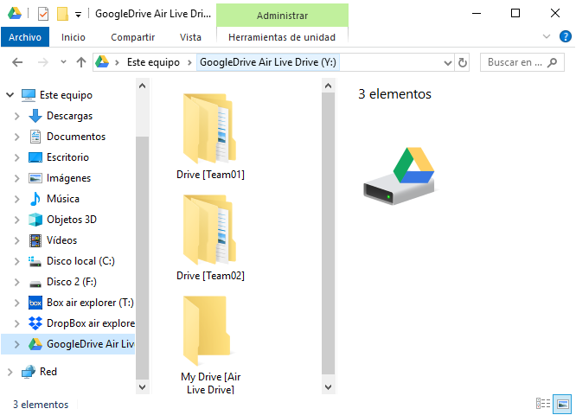Open Descargas in navigation pane
This screenshot has width=576, height=415.
click(x=69, y=116)
